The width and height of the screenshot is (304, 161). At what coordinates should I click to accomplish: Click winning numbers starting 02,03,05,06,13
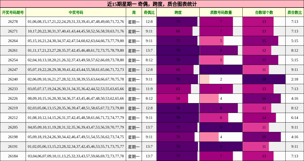(x=76, y=108)
